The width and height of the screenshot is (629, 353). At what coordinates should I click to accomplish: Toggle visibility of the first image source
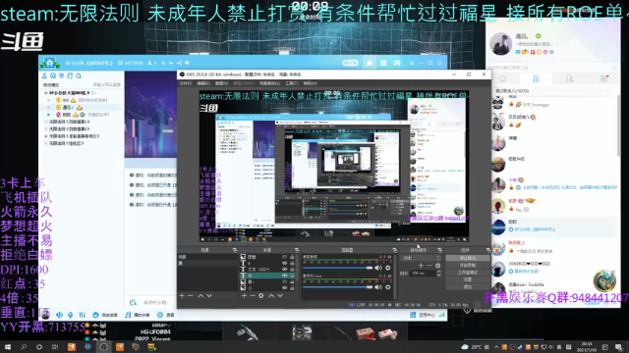point(284,257)
